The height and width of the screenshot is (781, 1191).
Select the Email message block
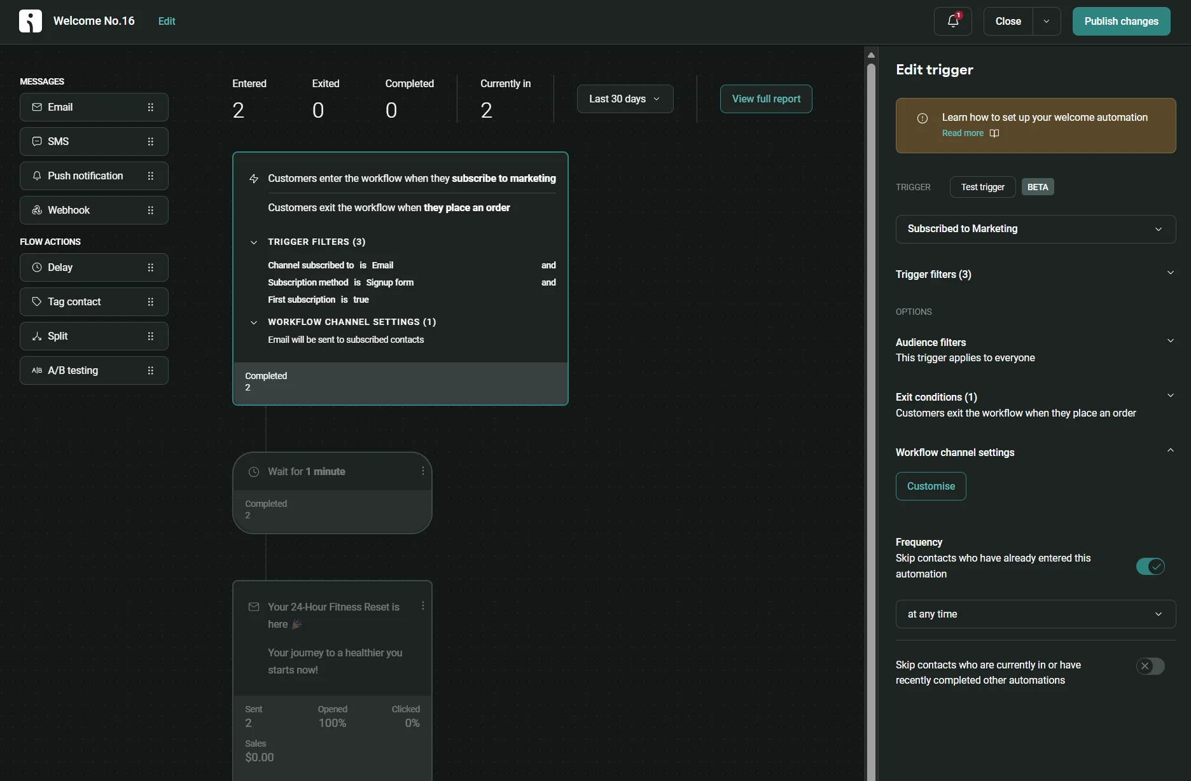(x=94, y=107)
